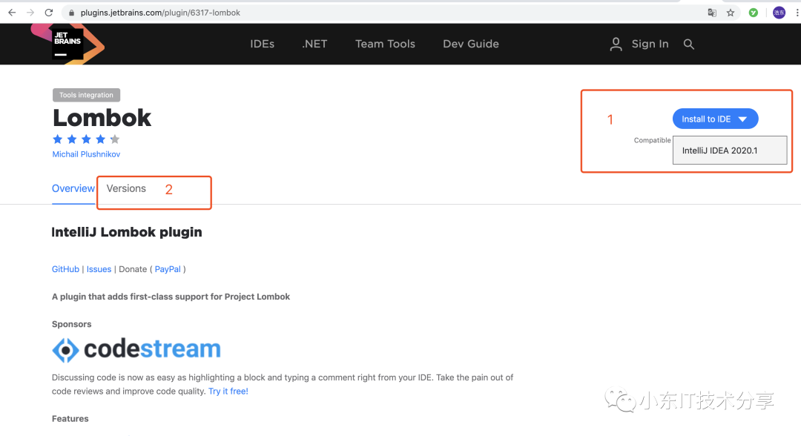This screenshot has width=801, height=436.
Task: Click the IntelliJ Lombok plugin heading
Action: [127, 232]
